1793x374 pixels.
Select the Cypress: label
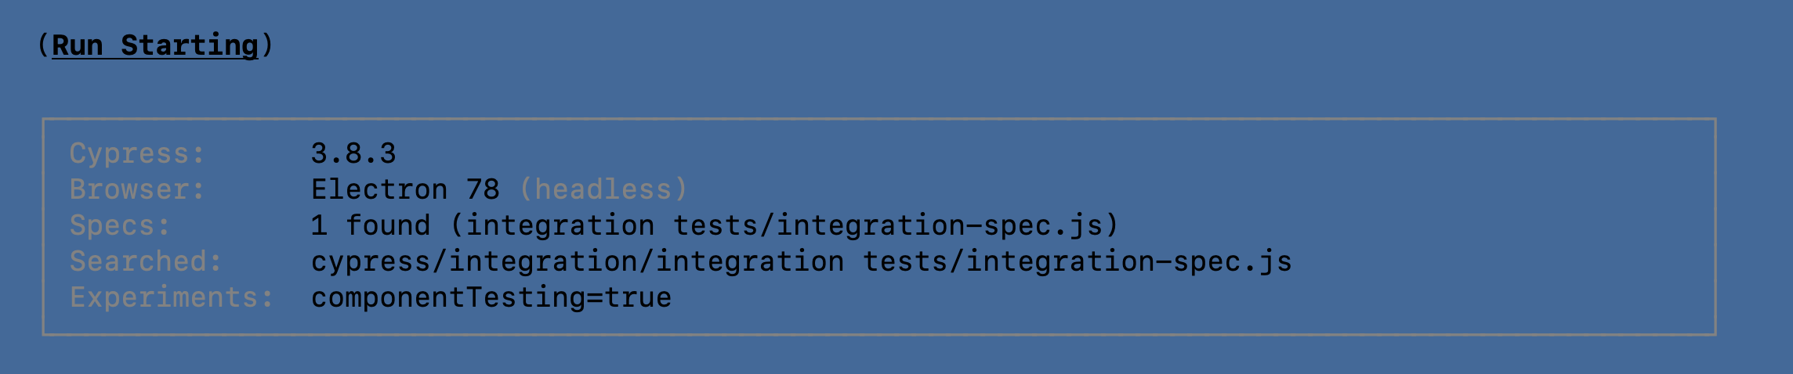pyautogui.click(x=138, y=153)
